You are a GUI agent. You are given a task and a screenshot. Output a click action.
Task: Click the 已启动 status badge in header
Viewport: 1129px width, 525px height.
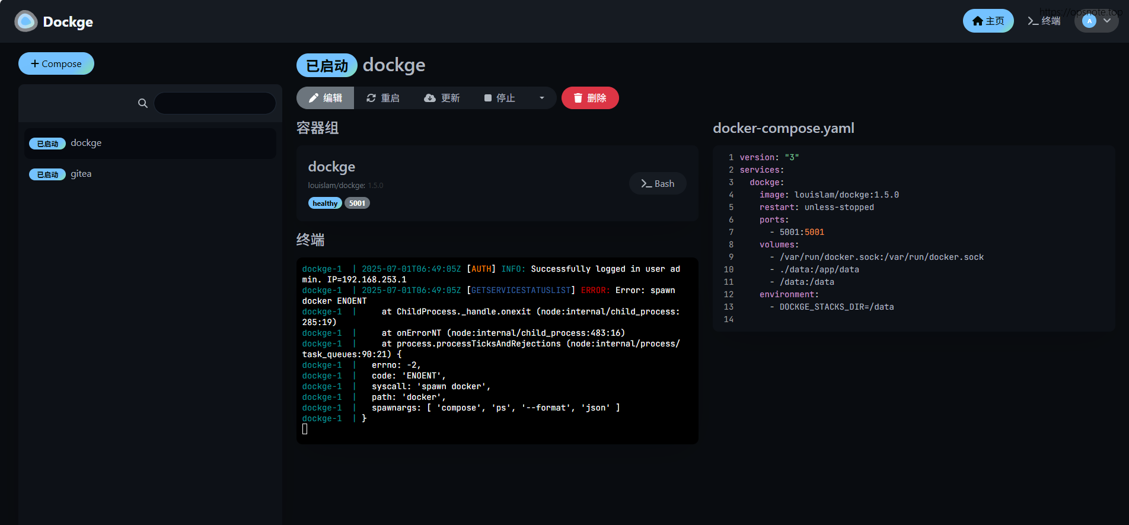pyautogui.click(x=327, y=65)
